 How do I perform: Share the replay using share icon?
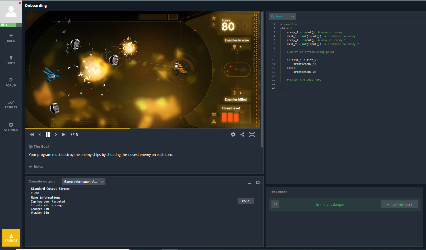click(x=242, y=134)
